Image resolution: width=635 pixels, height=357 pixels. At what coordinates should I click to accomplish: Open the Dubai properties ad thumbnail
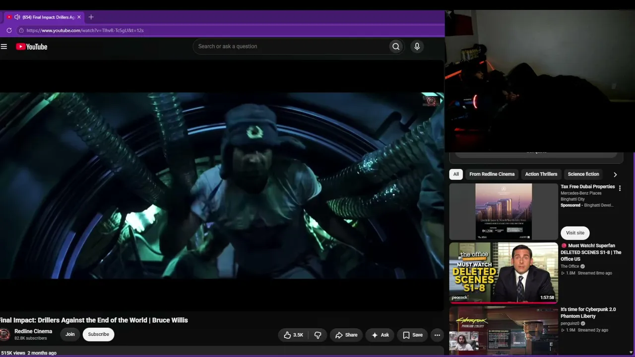pyautogui.click(x=504, y=212)
